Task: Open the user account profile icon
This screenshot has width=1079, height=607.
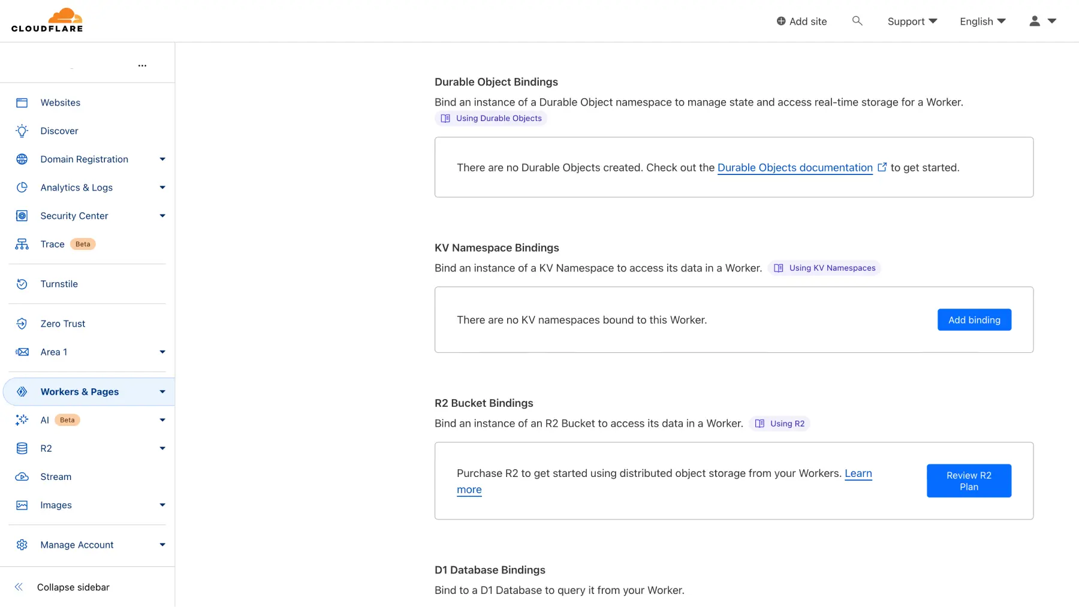Action: pyautogui.click(x=1035, y=21)
